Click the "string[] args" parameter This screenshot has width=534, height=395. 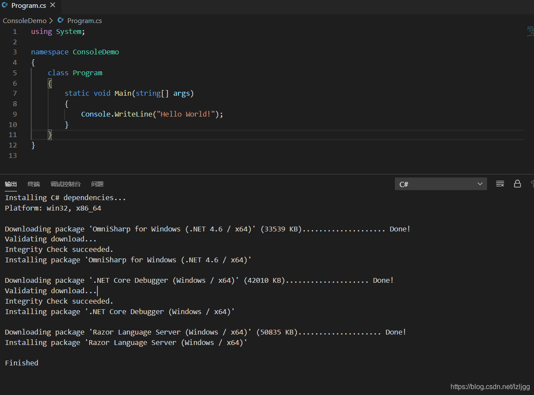[163, 93]
